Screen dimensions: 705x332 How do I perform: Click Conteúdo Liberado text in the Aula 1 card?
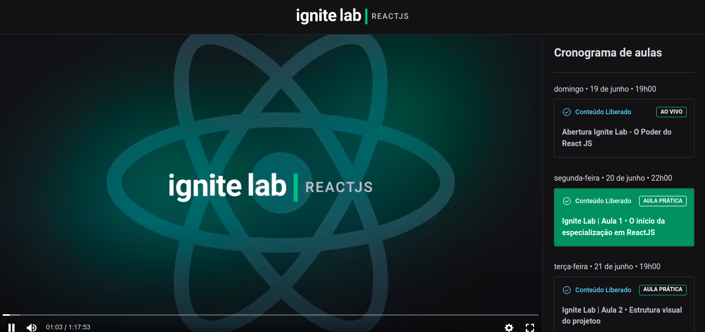603,201
